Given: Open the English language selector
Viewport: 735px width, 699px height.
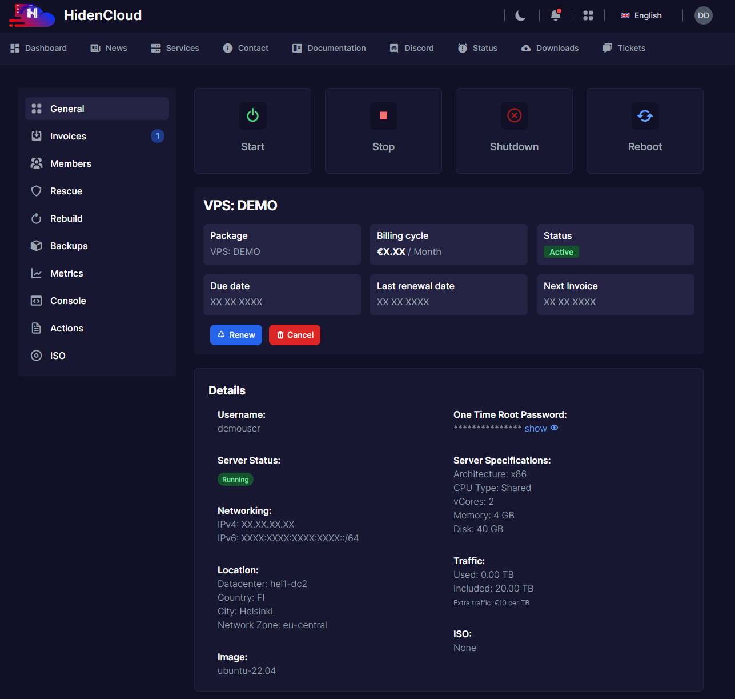Looking at the screenshot, I should coord(641,15).
